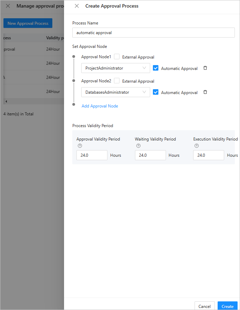
Task: Delete Approval Node2 with trash icon
Action: point(205,92)
